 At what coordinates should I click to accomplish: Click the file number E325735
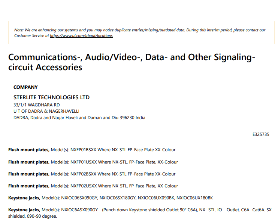(261, 134)
